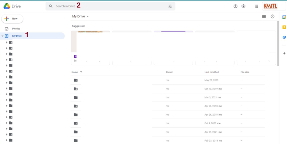Select My Drive in sidebar
The width and height of the screenshot is (287, 150).
coord(17,36)
